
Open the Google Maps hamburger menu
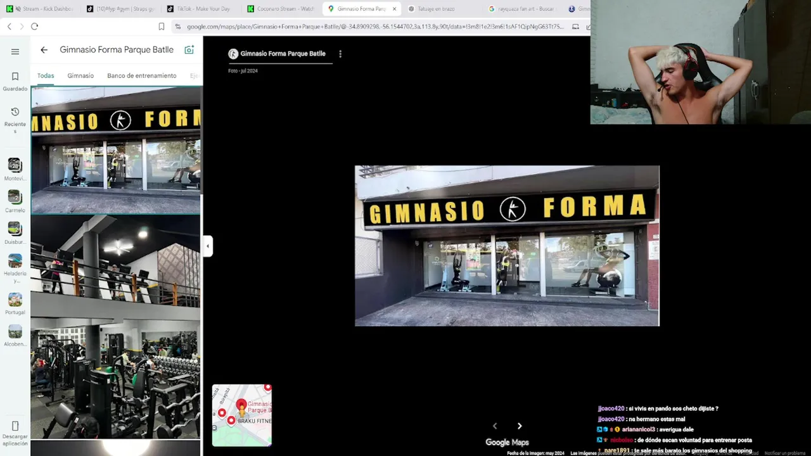coord(15,52)
